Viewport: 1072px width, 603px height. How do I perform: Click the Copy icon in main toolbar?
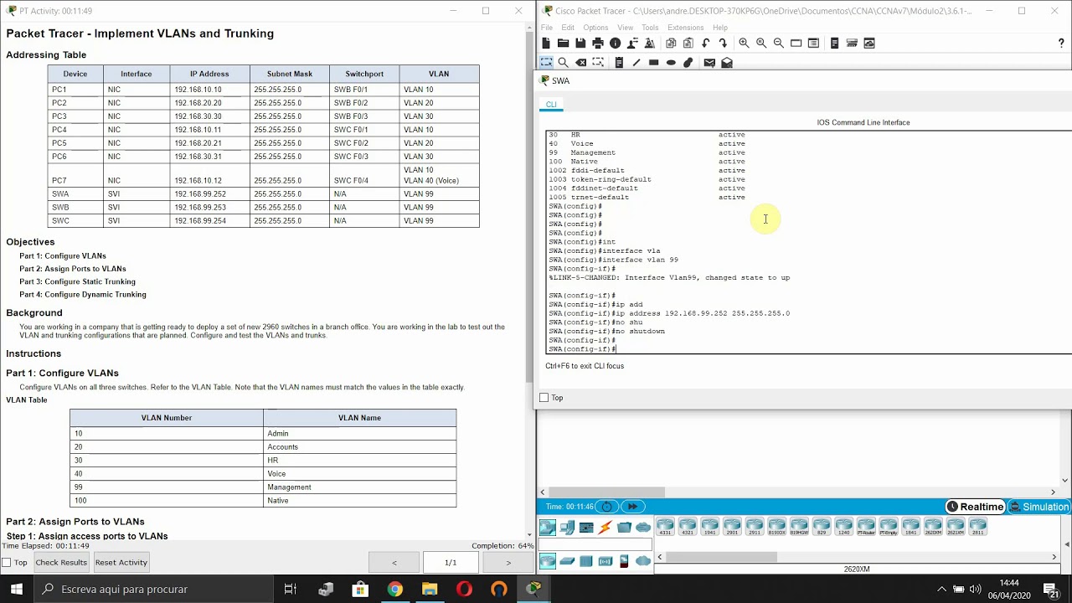tap(671, 44)
